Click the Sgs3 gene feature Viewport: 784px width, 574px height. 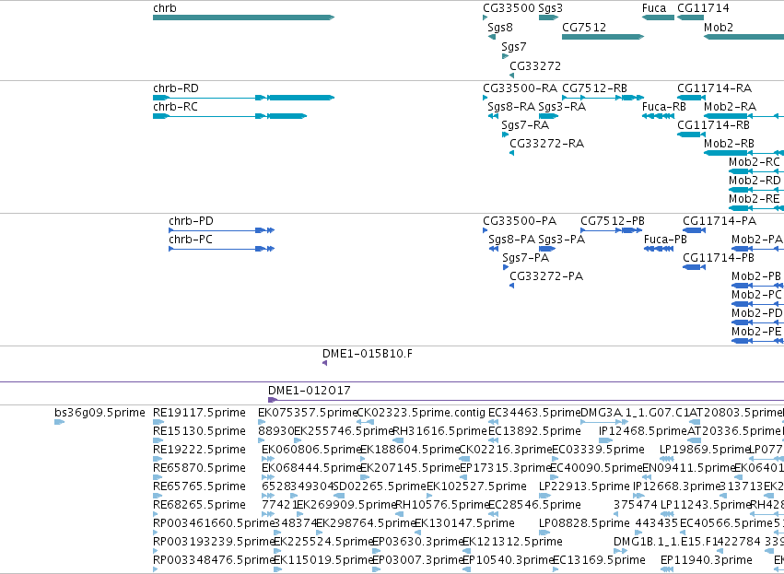coord(548,18)
